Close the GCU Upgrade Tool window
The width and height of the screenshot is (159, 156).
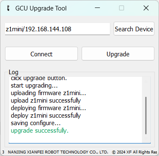(146, 8)
